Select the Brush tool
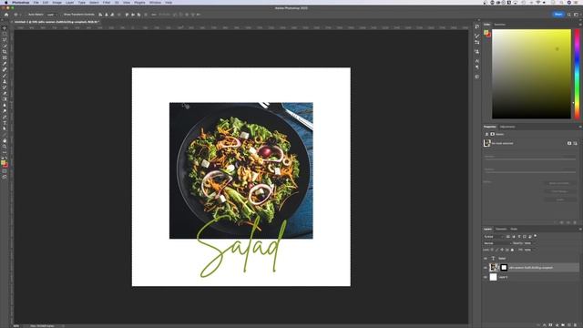This screenshot has height=328, width=583. pyautogui.click(x=5, y=76)
